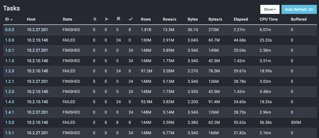Open task 1.2.1 details link
Viewport: 319px width, 138px height.
click(10, 81)
